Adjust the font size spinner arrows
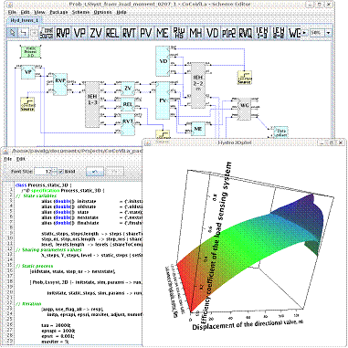348x348 pixels. (x=55, y=172)
